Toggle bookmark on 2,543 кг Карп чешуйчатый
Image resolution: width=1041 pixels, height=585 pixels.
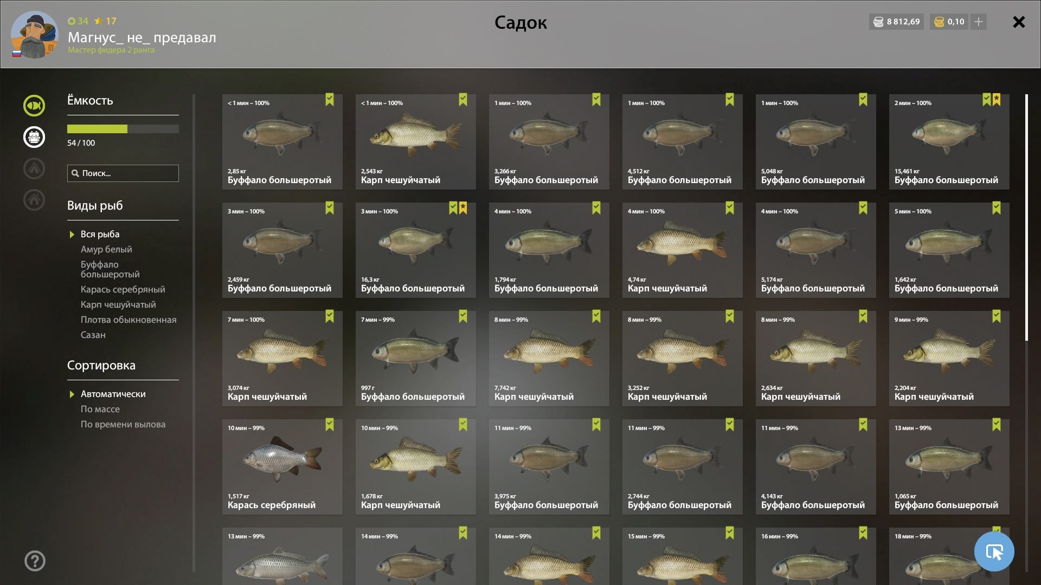[x=463, y=100]
